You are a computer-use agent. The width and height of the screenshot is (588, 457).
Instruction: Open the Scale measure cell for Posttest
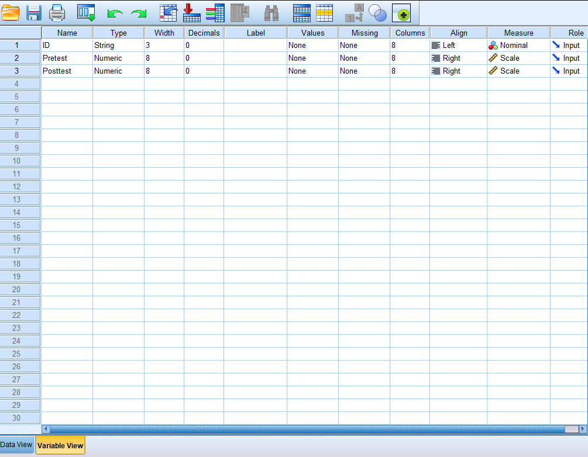518,71
